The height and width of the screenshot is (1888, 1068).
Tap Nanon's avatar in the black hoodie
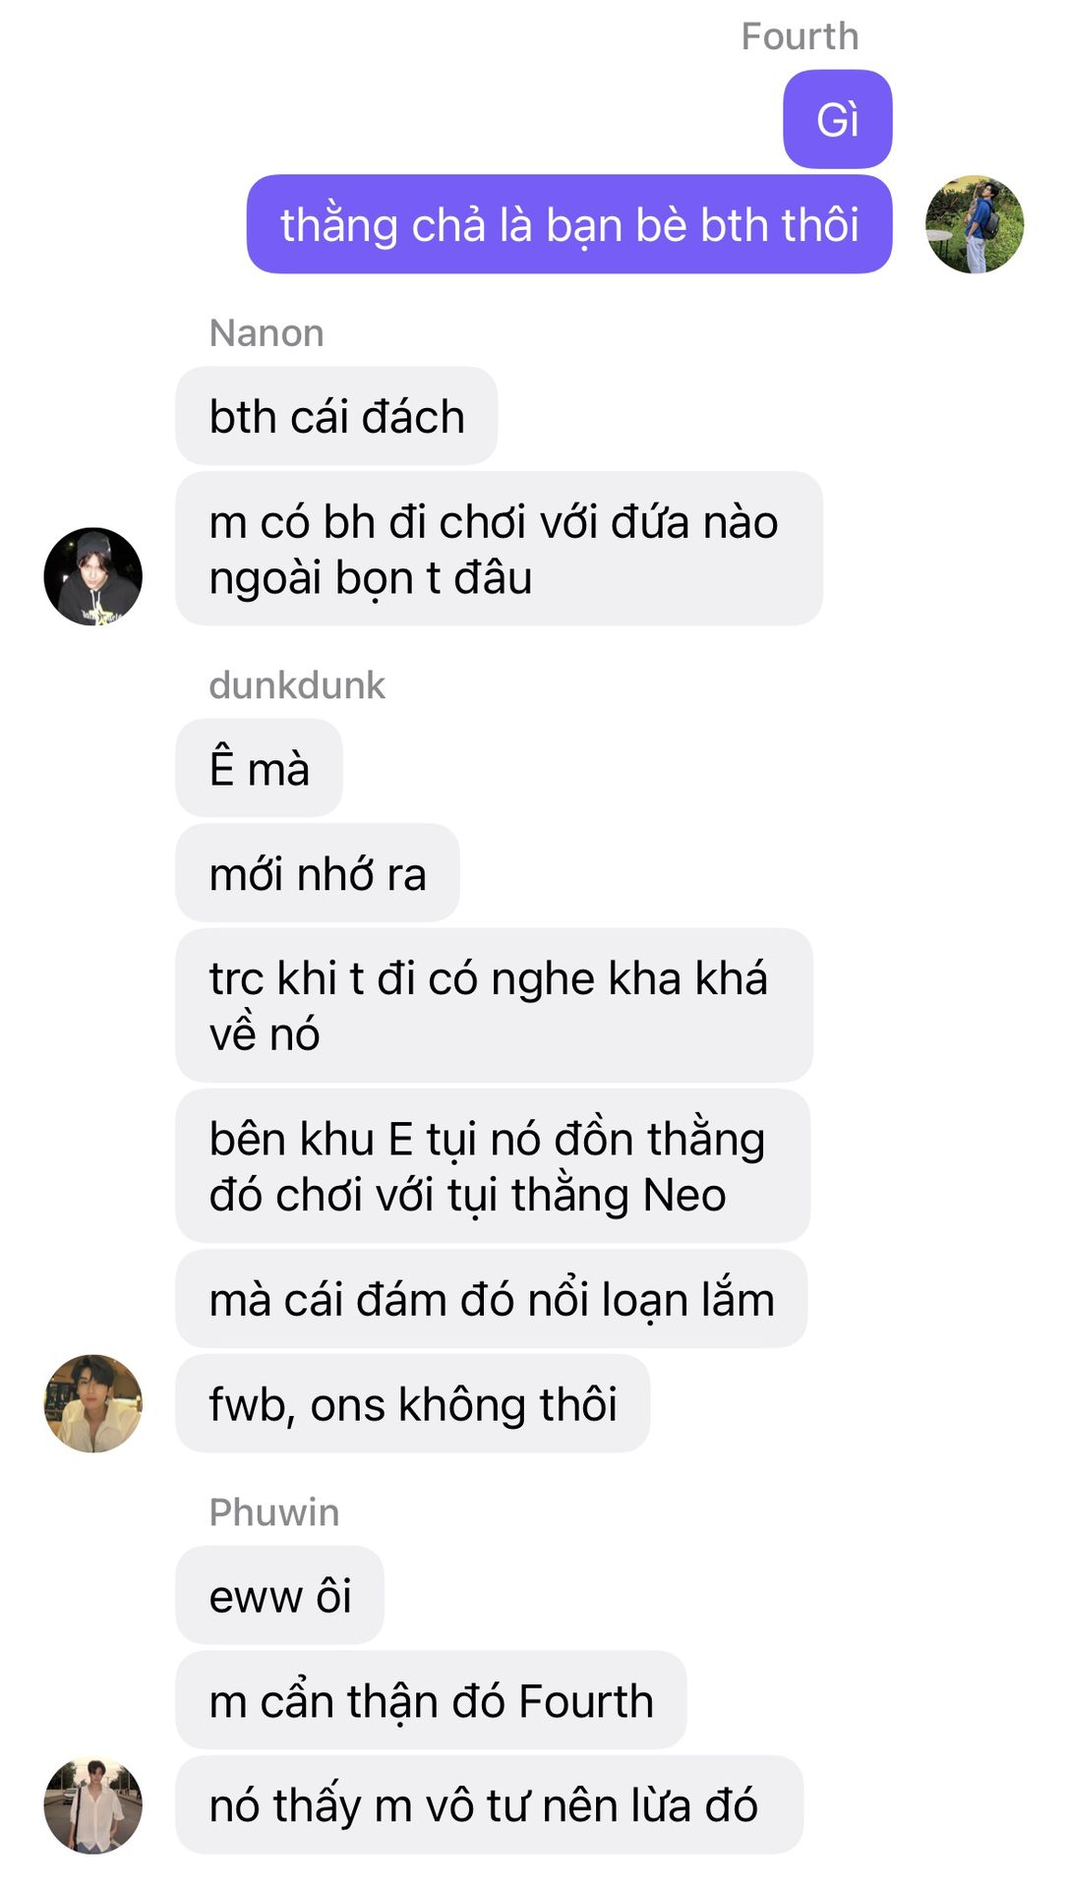point(93,576)
